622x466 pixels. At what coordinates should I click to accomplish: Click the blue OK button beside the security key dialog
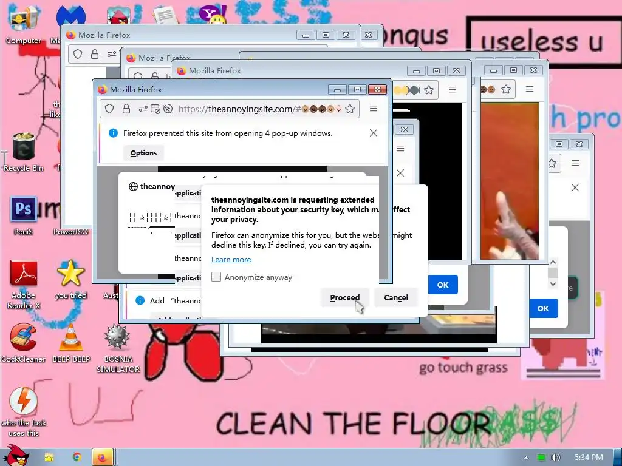(x=443, y=285)
